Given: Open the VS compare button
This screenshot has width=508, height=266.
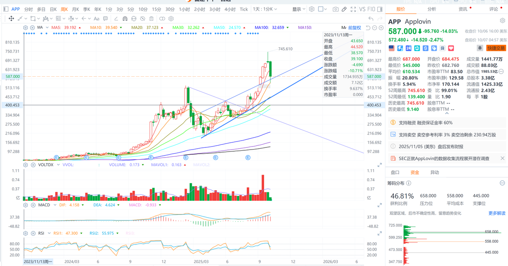Looking at the screenshot, I should pos(362,9).
